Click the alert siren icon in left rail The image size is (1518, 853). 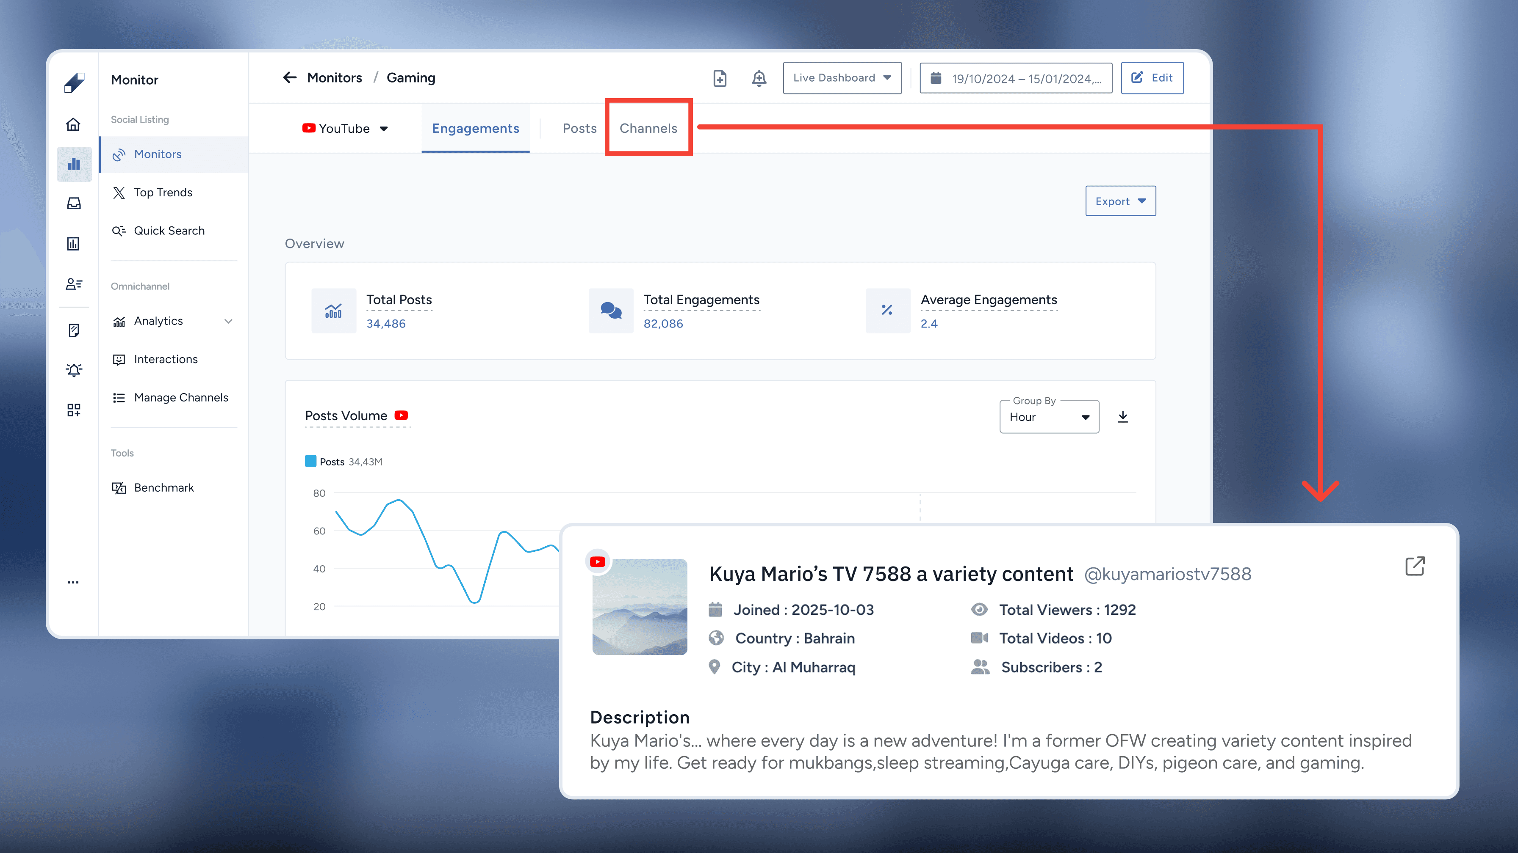[74, 370]
